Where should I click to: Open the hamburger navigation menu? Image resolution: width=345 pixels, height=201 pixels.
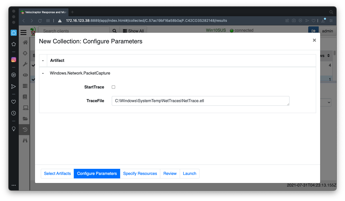24,32
